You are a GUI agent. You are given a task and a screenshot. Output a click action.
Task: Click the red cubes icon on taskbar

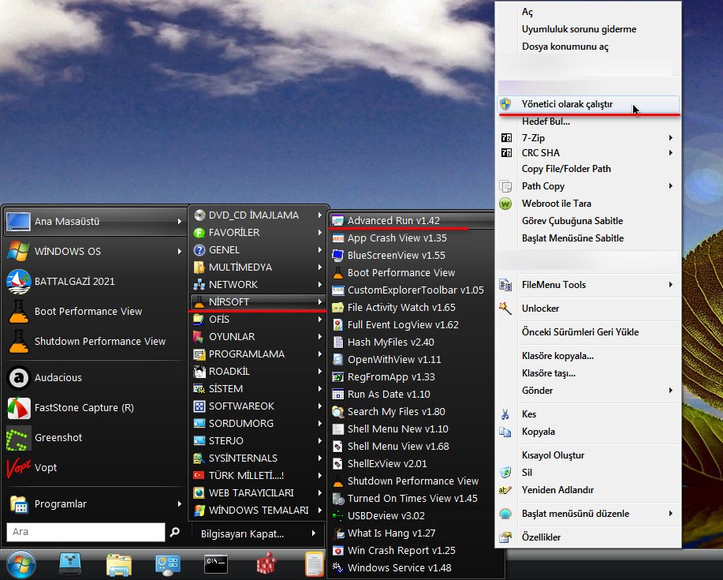click(x=266, y=563)
